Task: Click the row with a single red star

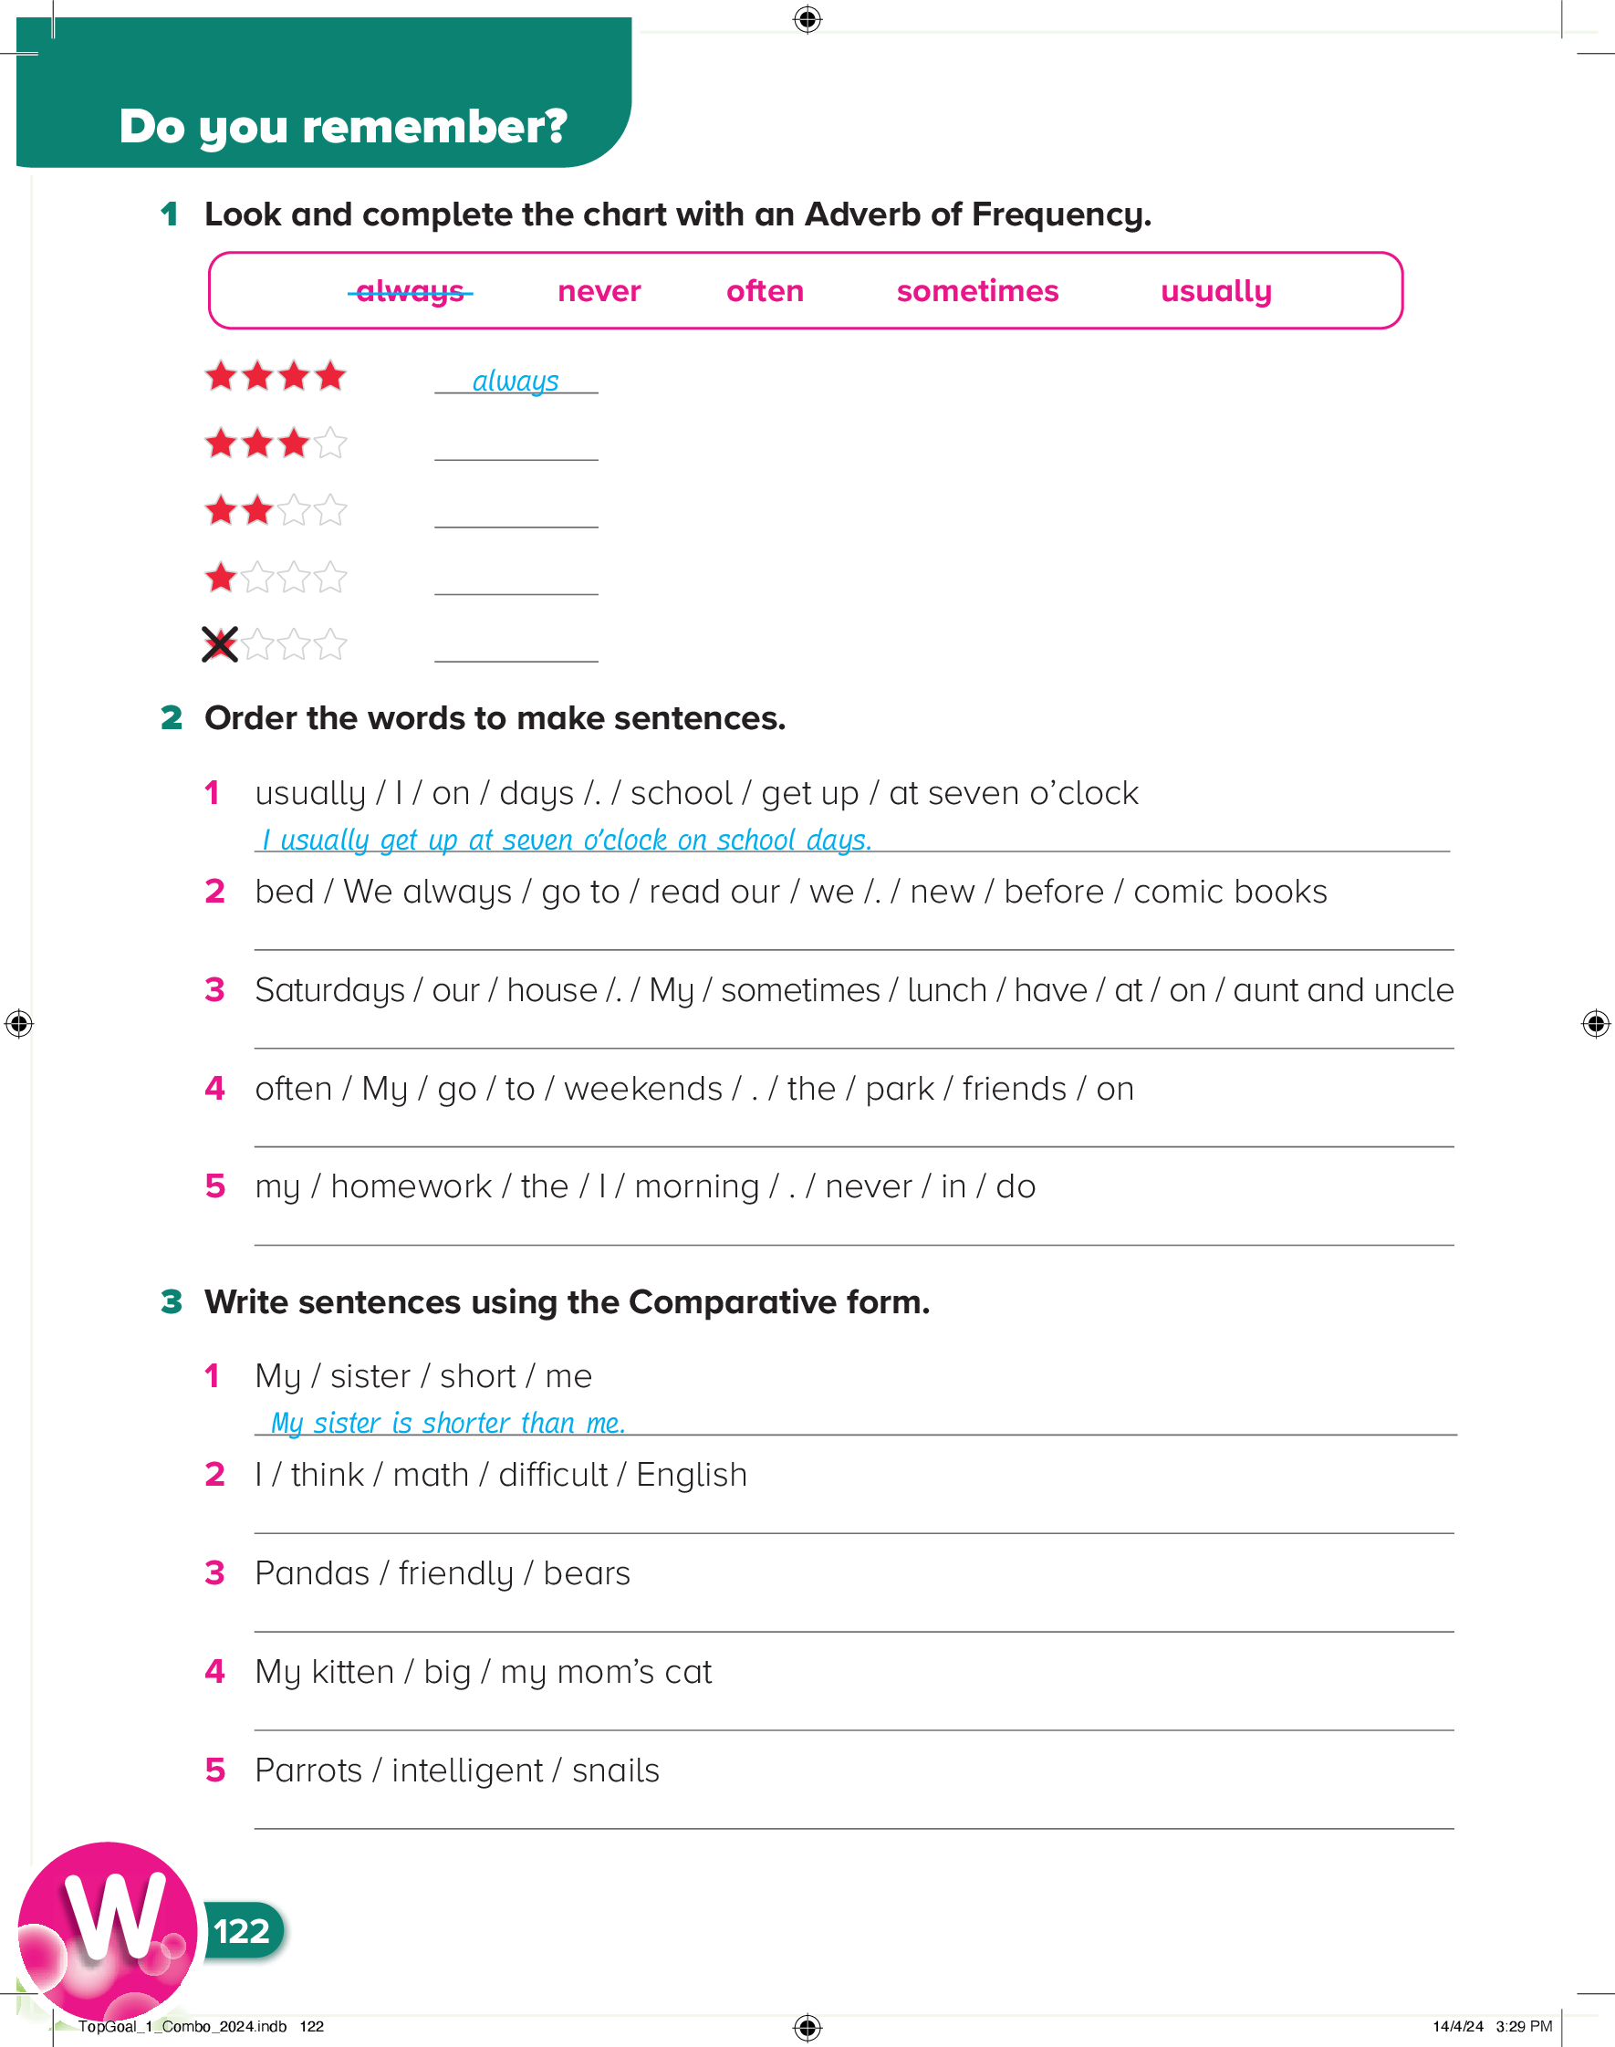Action: 276,578
